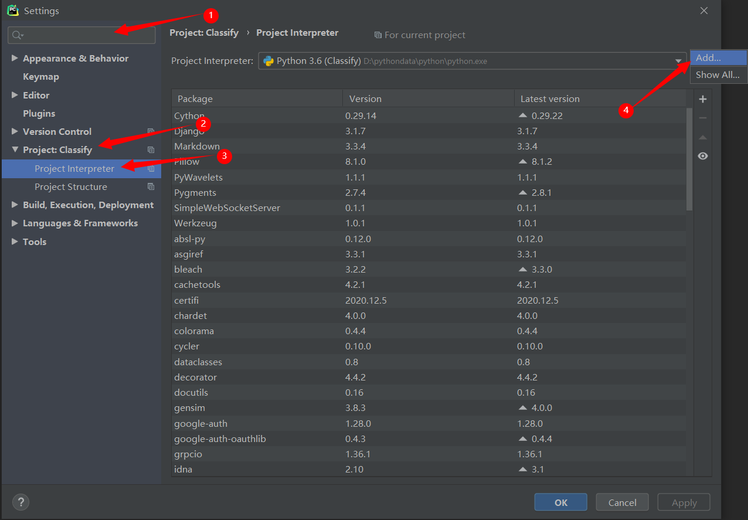The image size is (748, 520).
Task: Click the upgrade arrow next to Pygments 2.8.1
Action: pos(523,192)
